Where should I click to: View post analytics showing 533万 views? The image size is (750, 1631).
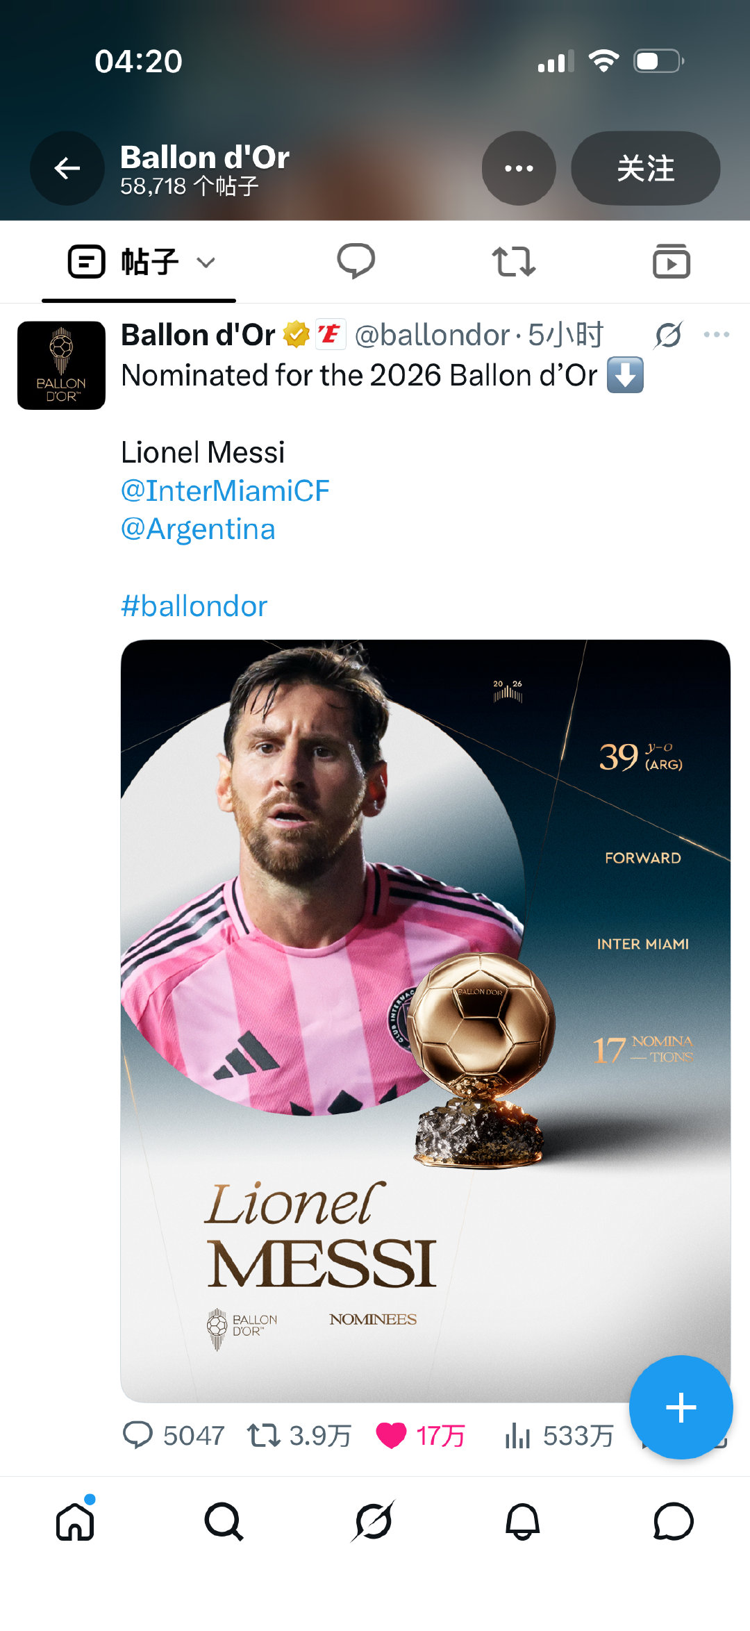(560, 1435)
